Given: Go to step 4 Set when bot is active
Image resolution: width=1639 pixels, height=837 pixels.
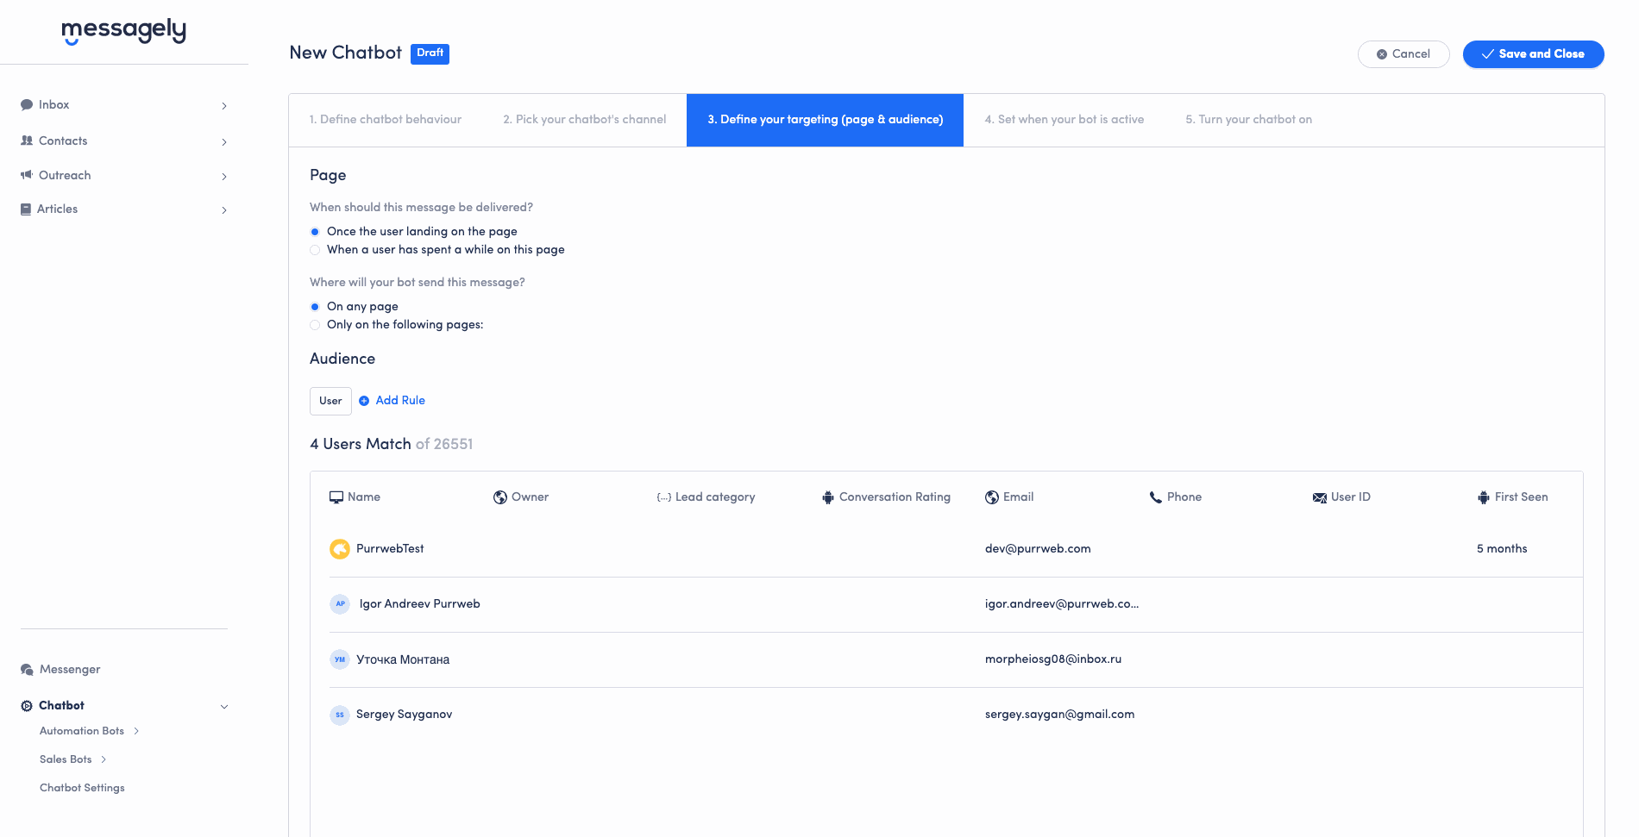Looking at the screenshot, I should pos(1064,120).
